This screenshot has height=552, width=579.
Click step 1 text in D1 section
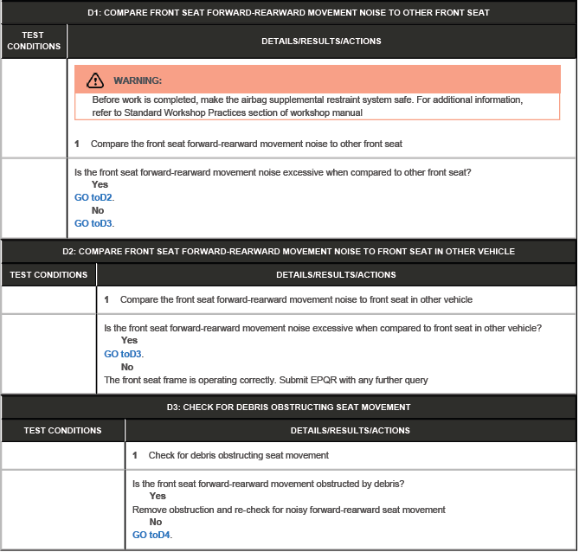246,144
